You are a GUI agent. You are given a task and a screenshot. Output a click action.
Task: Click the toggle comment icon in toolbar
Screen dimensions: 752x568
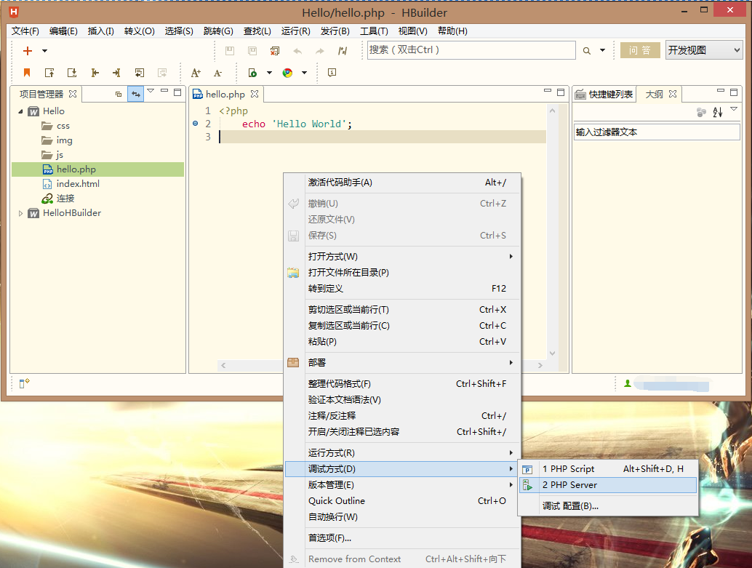coord(343,51)
